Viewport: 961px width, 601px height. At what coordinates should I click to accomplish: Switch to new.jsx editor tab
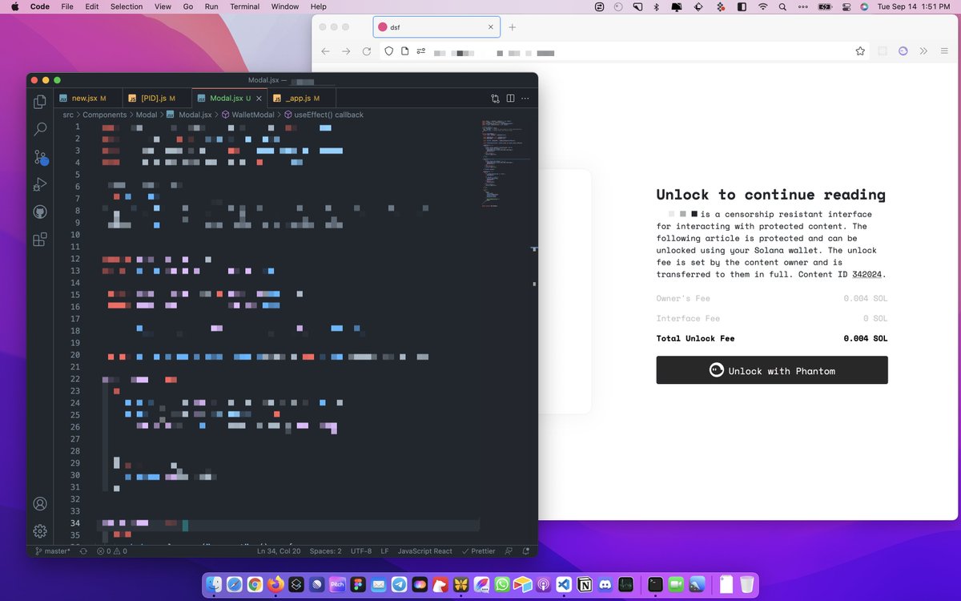[x=86, y=99]
